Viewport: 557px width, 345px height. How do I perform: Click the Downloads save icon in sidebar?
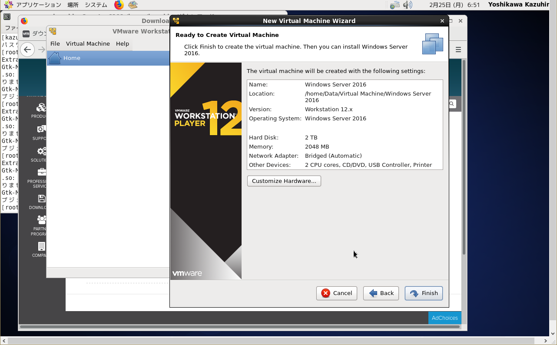pos(41,199)
